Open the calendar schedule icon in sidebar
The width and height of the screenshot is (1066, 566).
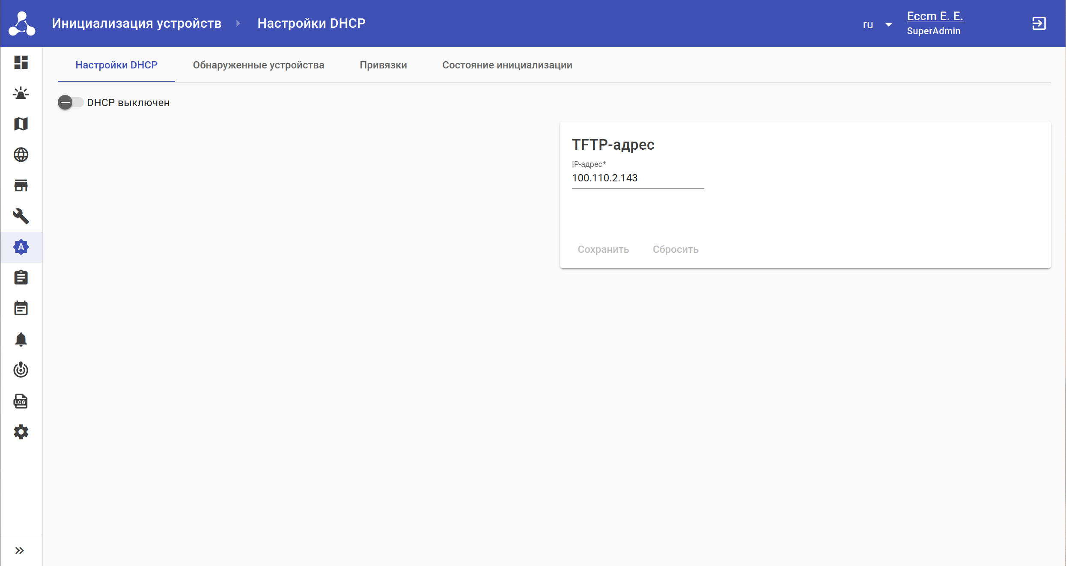tap(21, 308)
